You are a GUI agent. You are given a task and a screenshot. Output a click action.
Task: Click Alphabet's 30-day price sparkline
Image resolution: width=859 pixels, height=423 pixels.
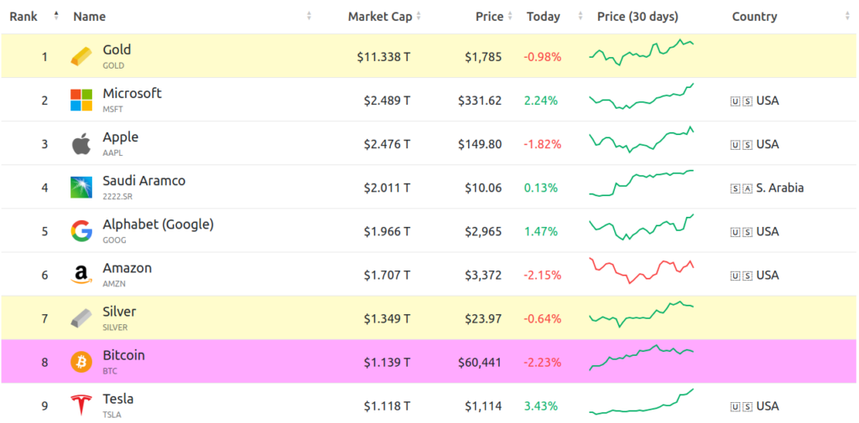[x=642, y=227]
